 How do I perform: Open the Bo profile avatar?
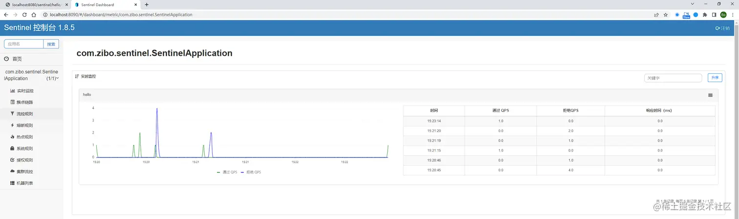pos(723,15)
